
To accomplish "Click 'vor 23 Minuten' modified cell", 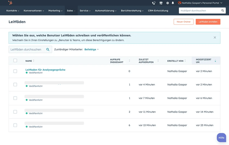I will [205, 125].
